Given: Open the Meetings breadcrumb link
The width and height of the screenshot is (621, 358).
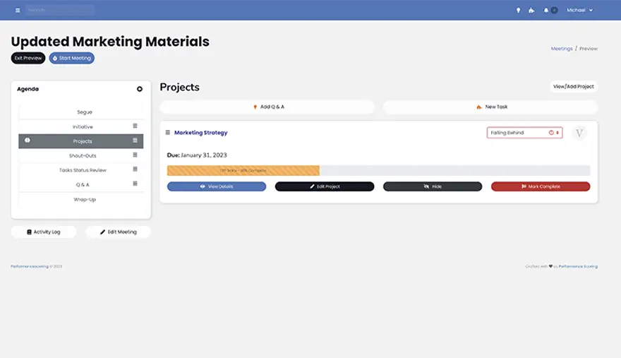Looking at the screenshot, I should coord(562,49).
